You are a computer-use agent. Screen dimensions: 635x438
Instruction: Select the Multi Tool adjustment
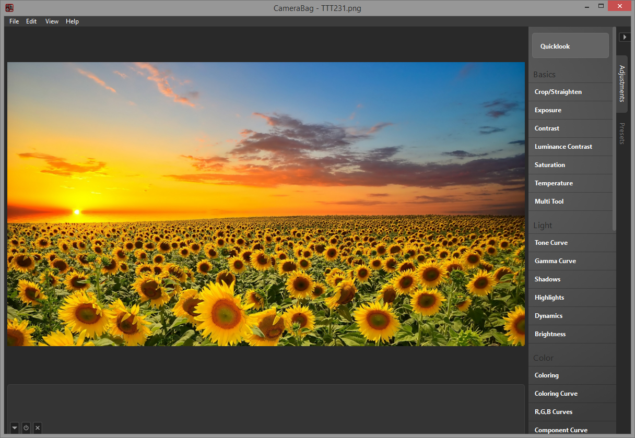(x=570, y=202)
